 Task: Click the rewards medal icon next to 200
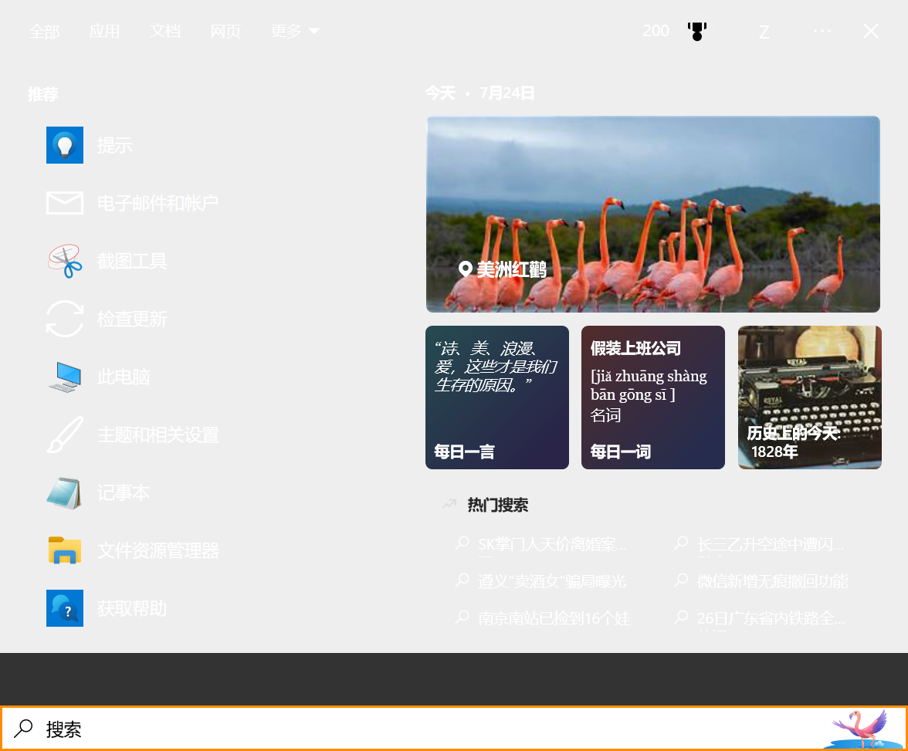[x=697, y=32]
